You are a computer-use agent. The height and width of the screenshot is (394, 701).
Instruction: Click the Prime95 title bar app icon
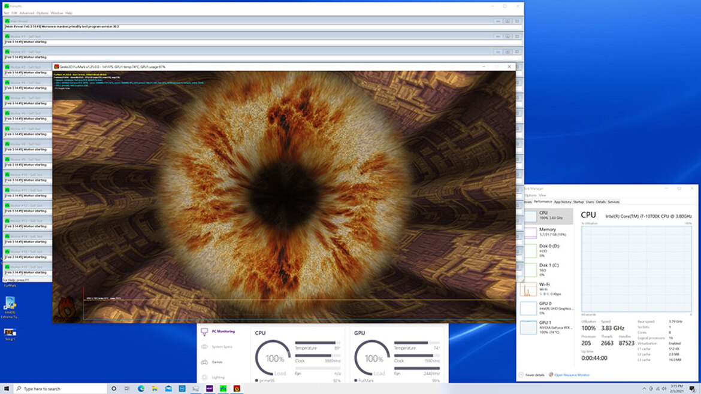[6, 6]
